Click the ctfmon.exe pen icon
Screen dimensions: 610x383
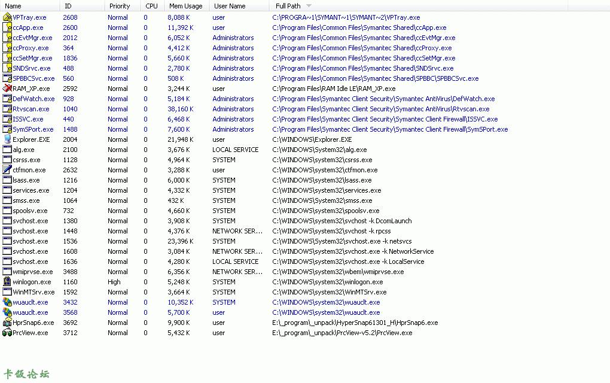7,170
